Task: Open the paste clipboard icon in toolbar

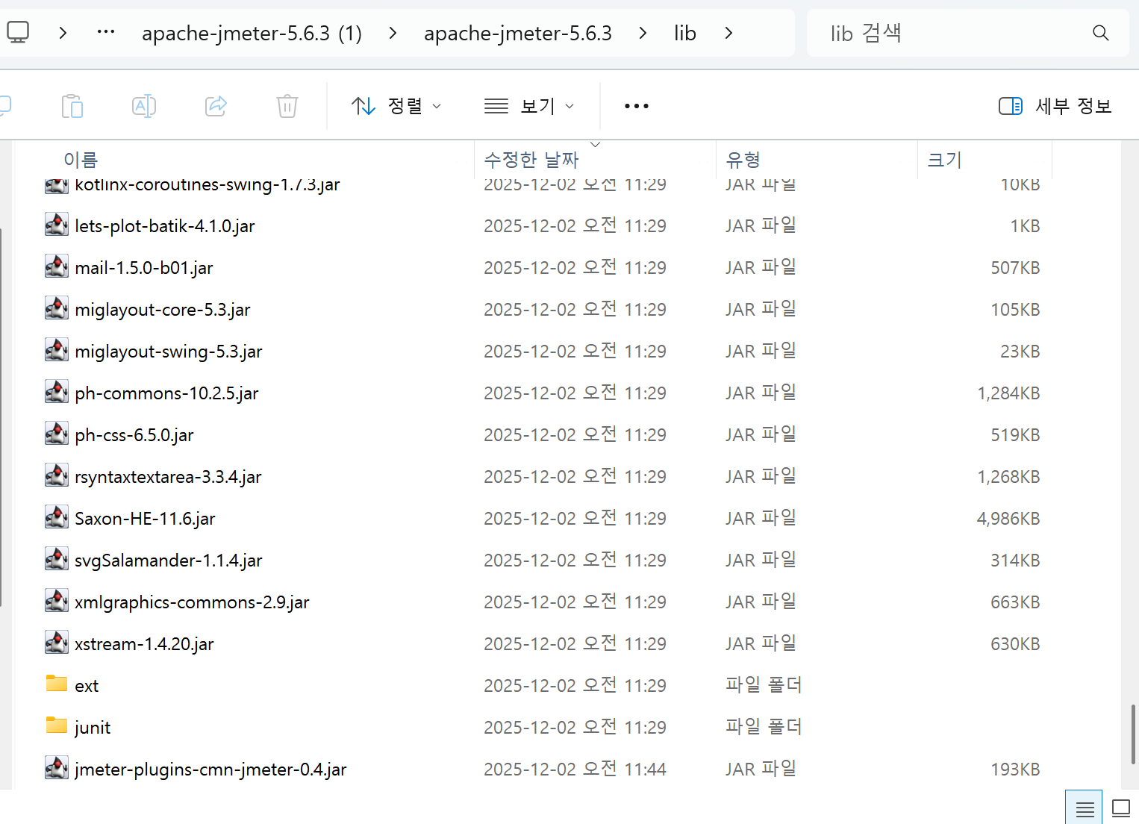Action: coord(72,106)
